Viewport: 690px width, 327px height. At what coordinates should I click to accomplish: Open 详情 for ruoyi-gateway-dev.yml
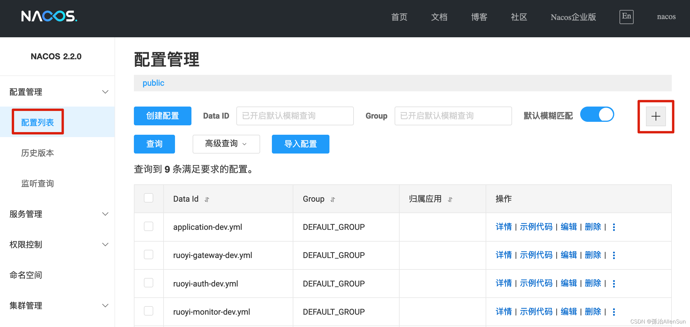tap(504, 255)
